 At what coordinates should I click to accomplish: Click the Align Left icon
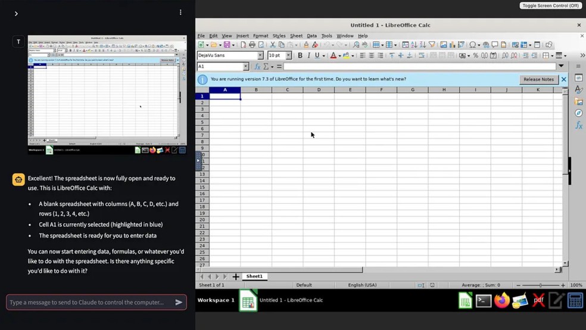[x=362, y=55]
